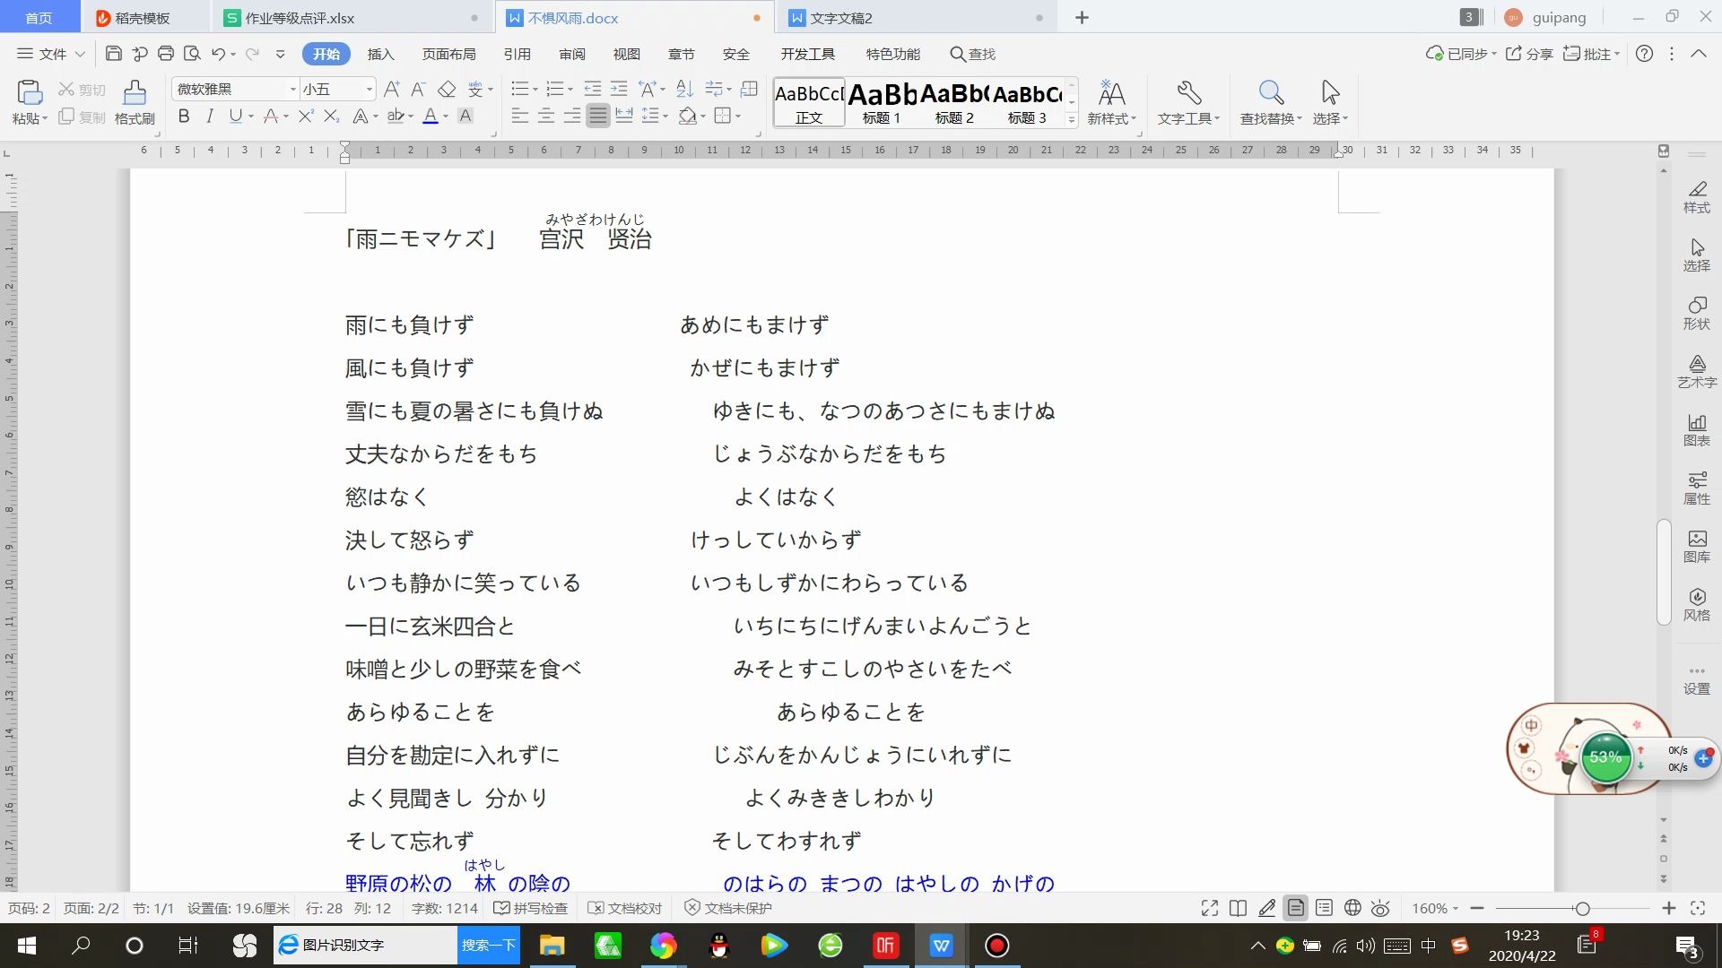Apply subscript formatting (X₂)
1722x968 pixels.
tap(331, 116)
